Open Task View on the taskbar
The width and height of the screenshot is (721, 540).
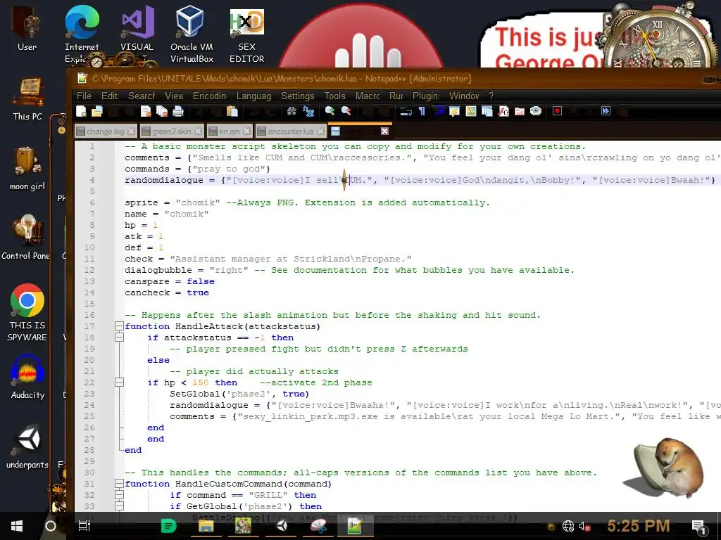click(84, 526)
